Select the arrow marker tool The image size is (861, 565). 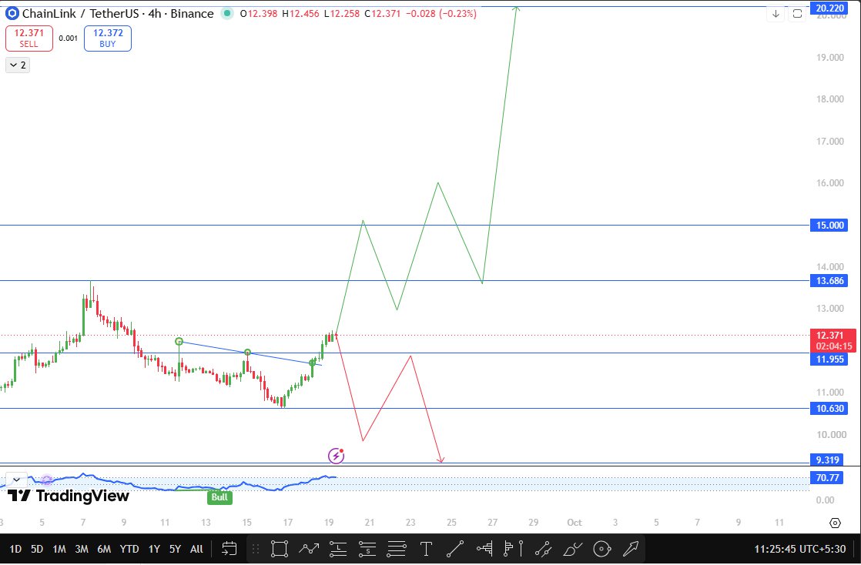[631, 549]
